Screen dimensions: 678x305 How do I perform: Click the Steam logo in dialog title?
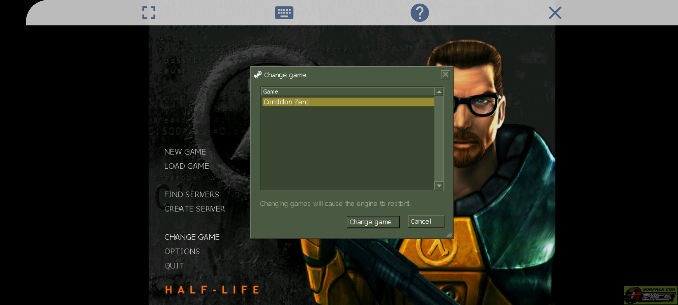[258, 75]
